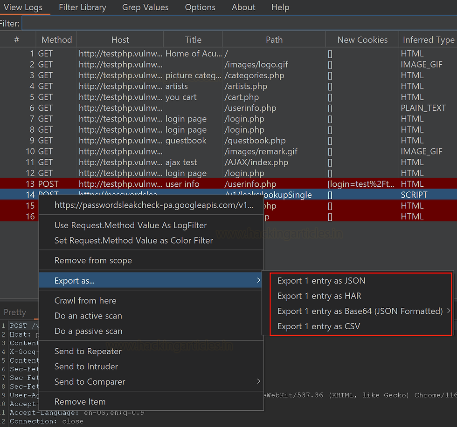Select the /images/remark.gif row

[x=228, y=151]
